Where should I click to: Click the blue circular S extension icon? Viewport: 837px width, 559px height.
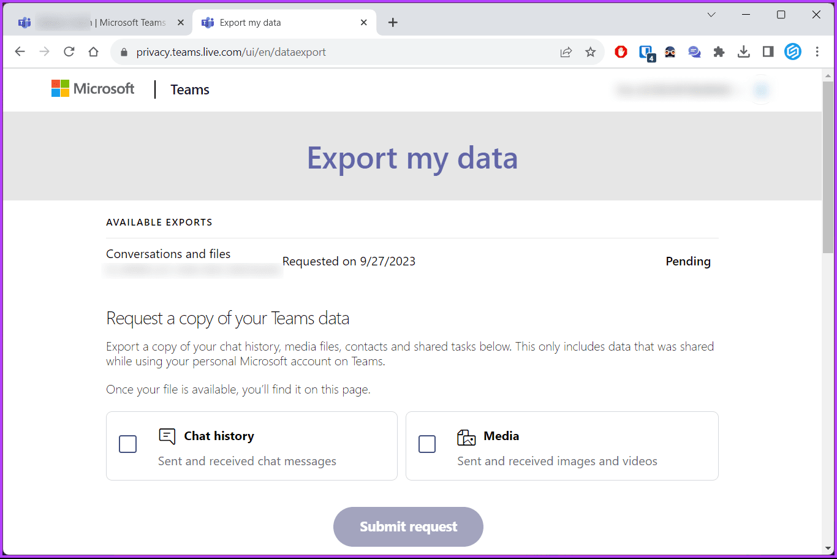(x=793, y=51)
